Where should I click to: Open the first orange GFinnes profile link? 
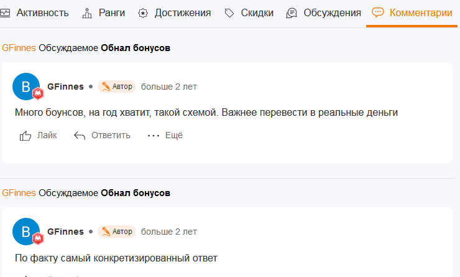19,48
